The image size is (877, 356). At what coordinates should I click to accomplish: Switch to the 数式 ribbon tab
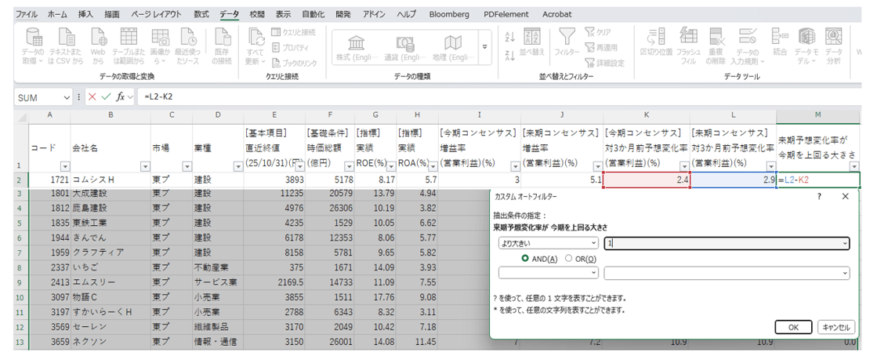[x=201, y=14]
